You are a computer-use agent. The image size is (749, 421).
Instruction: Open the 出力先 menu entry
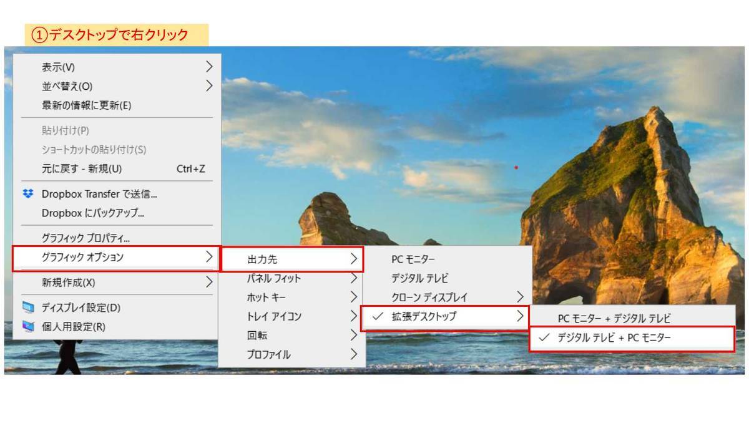tap(281, 259)
